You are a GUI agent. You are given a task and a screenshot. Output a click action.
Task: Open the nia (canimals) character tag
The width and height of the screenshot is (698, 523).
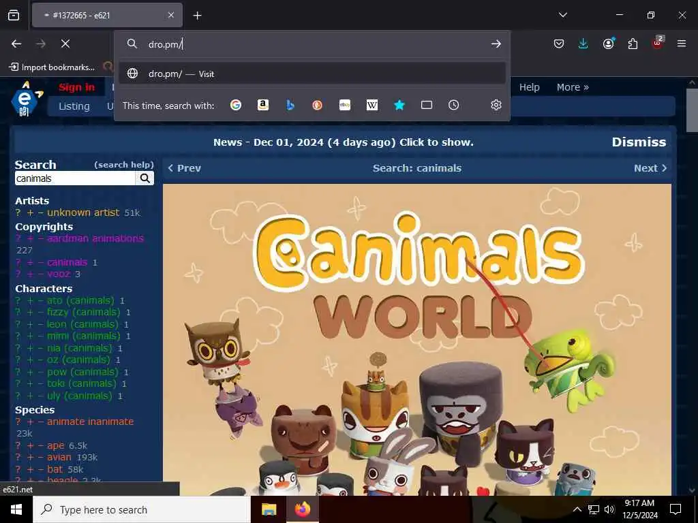click(80, 348)
